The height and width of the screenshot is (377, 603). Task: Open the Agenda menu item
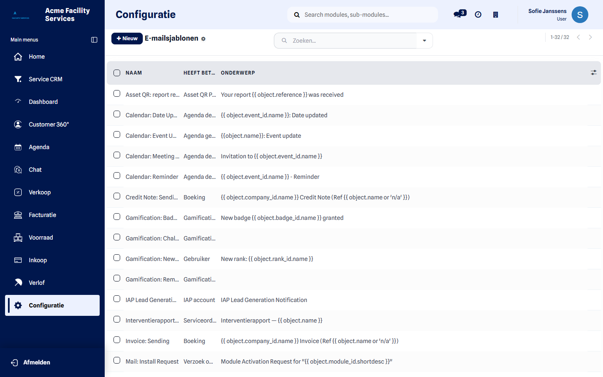(x=52, y=147)
